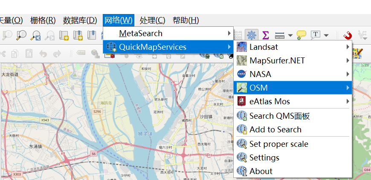The height and width of the screenshot is (180, 371).
Task: Open the 数据库(D) menu
Action: click(80, 20)
